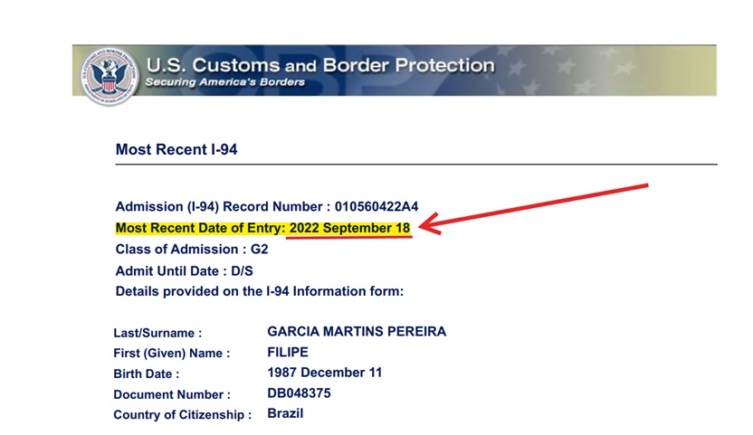Click the underlined date 2022 September 18
753x435 pixels.
tap(349, 228)
